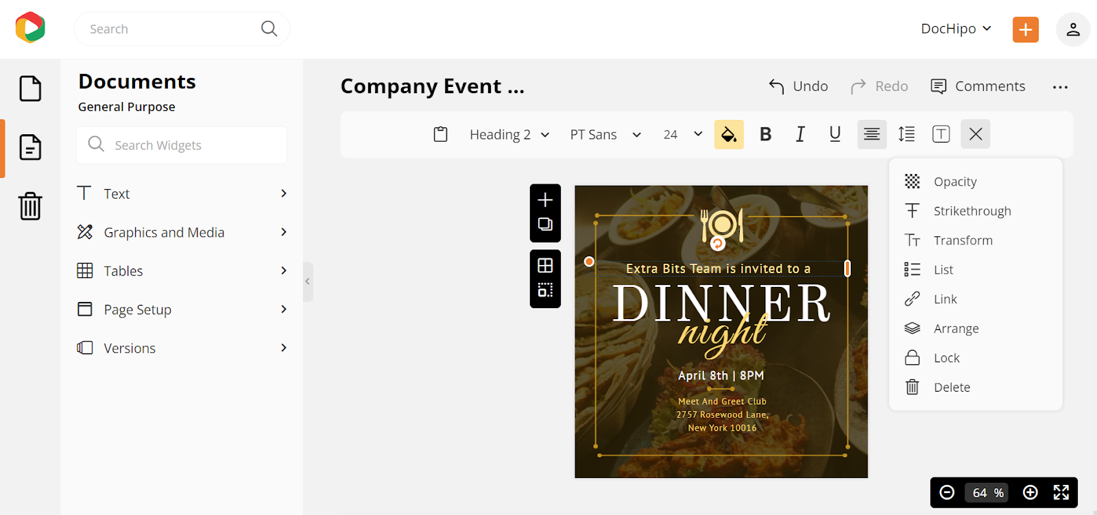1097x515 pixels.
Task: Click the text box frame icon
Action: pos(941,134)
